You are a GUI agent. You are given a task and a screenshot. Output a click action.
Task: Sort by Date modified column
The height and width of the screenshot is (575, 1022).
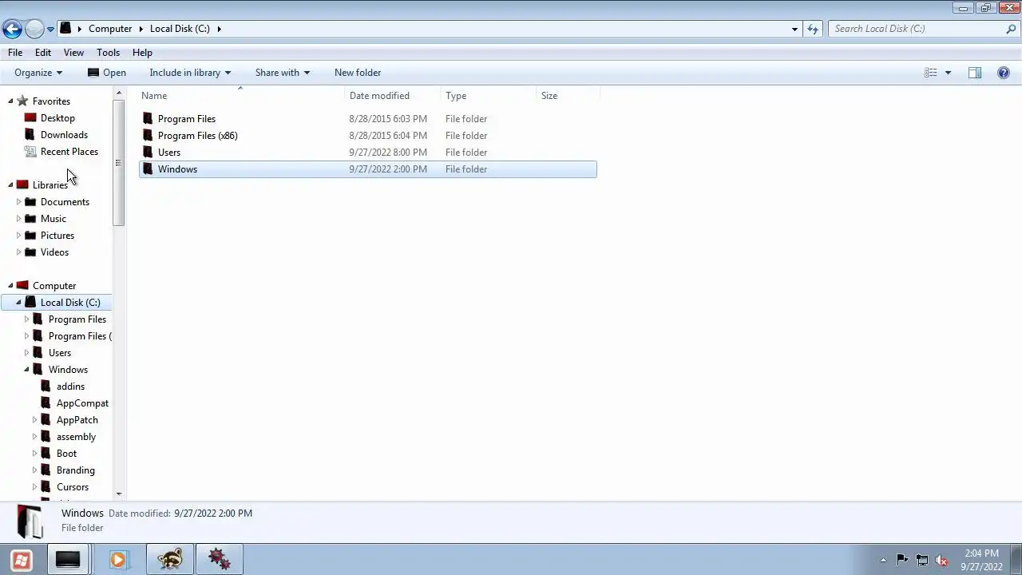[393, 96]
